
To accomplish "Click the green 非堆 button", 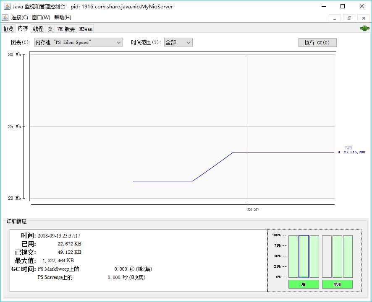I will coord(337,284).
